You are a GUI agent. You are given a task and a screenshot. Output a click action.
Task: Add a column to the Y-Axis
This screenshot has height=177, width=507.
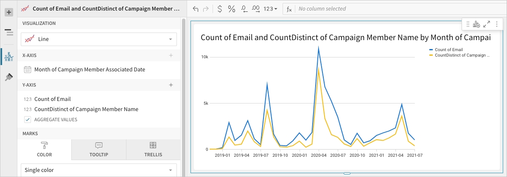pos(171,85)
